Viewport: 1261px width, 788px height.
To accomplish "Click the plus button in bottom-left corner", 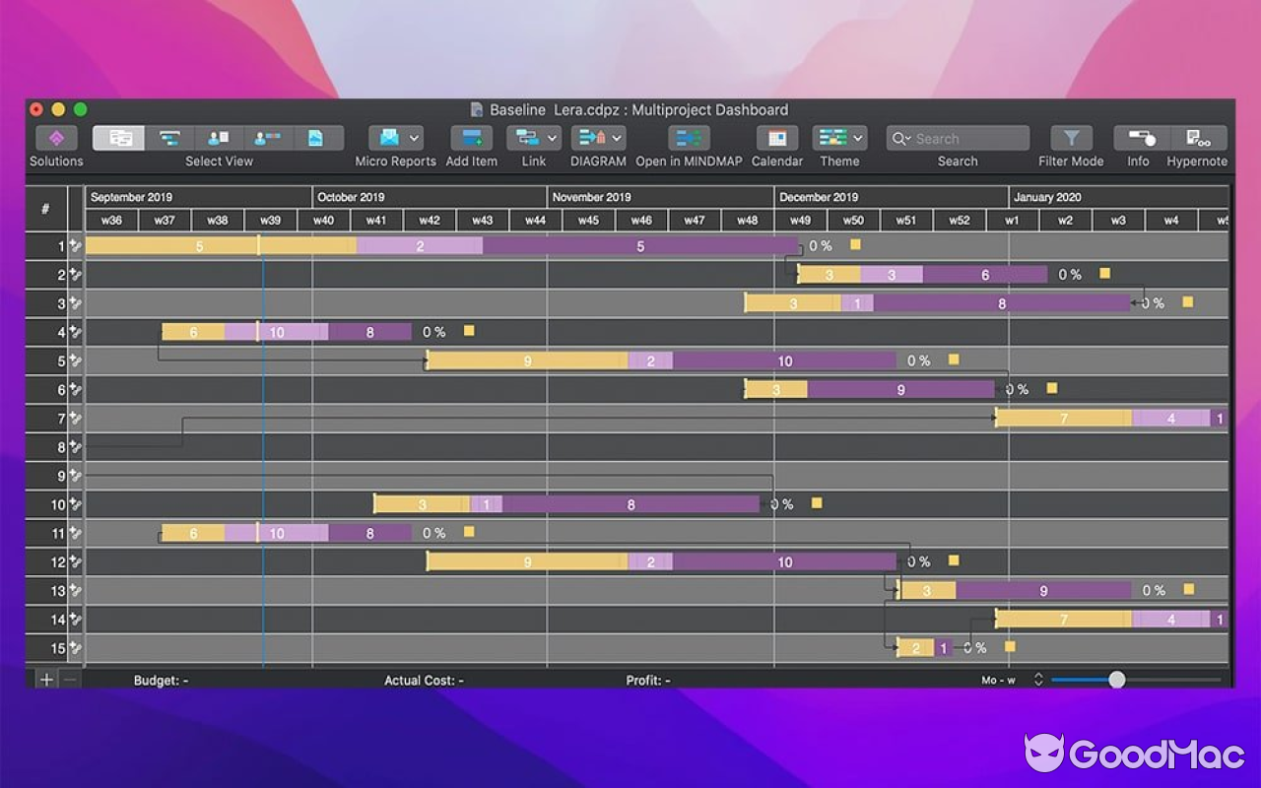I will [46, 680].
